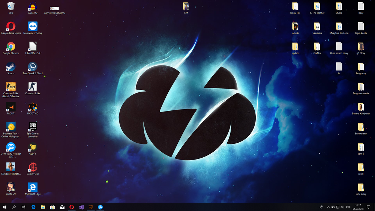Select the rok II folder
Image resolution: width=375 pixels, height=211 pixels.
point(361,169)
